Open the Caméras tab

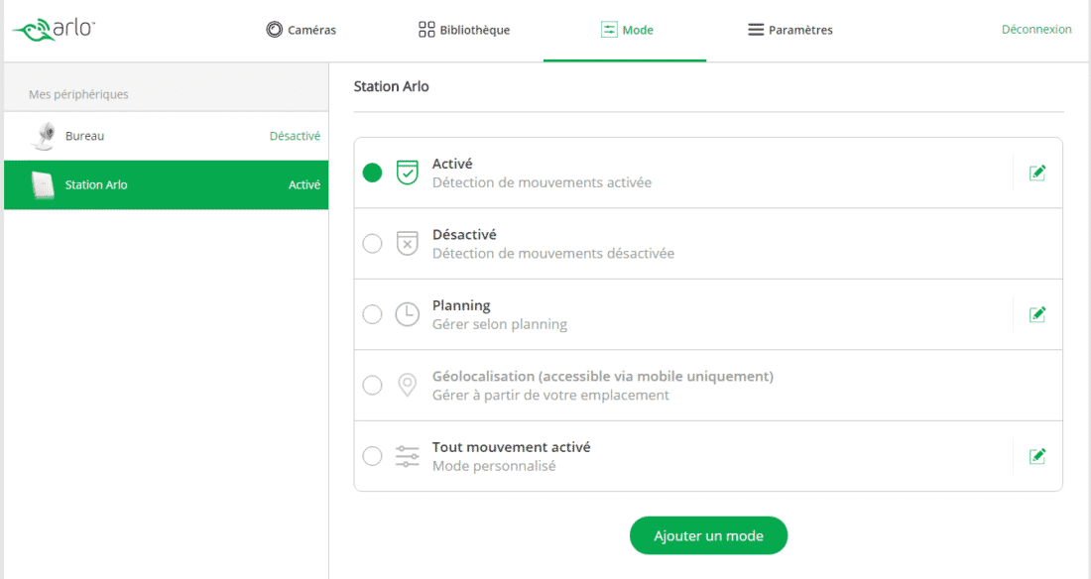tap(302, 30)
